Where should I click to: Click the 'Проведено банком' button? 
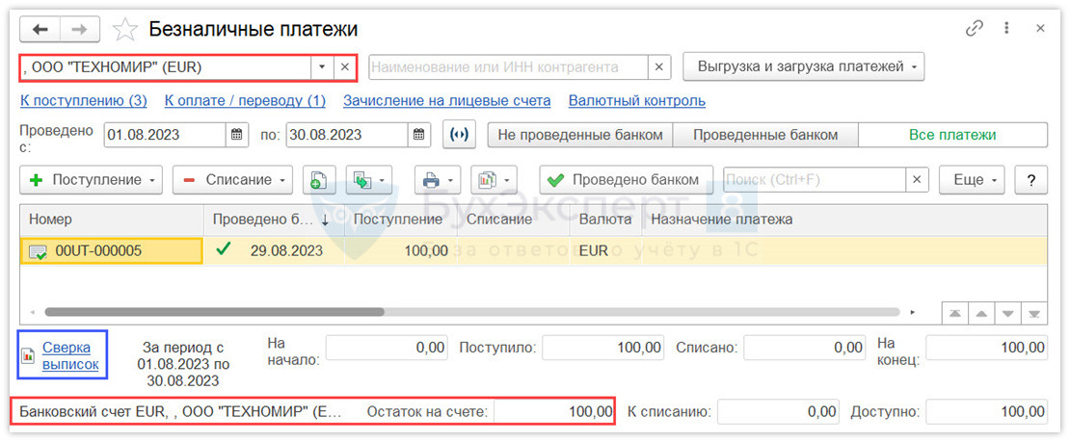pos(626,180)
